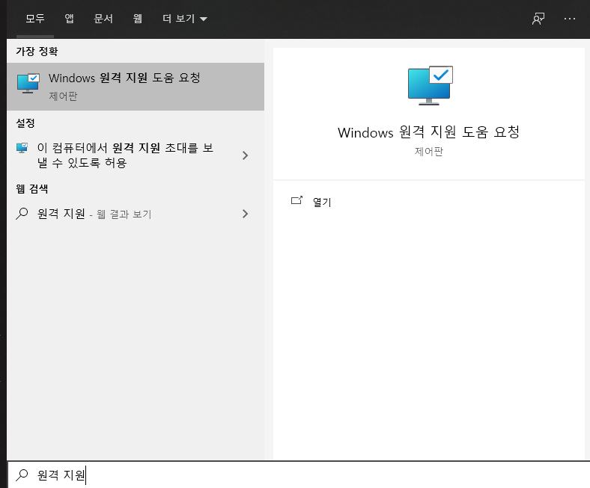Viewport: 590px width, 488px height.
Task: Click the large monitor icon in preview pane
Action: (x=430, y=86)
